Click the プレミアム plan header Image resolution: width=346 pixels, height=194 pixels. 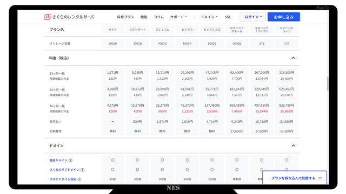(162, 30)
